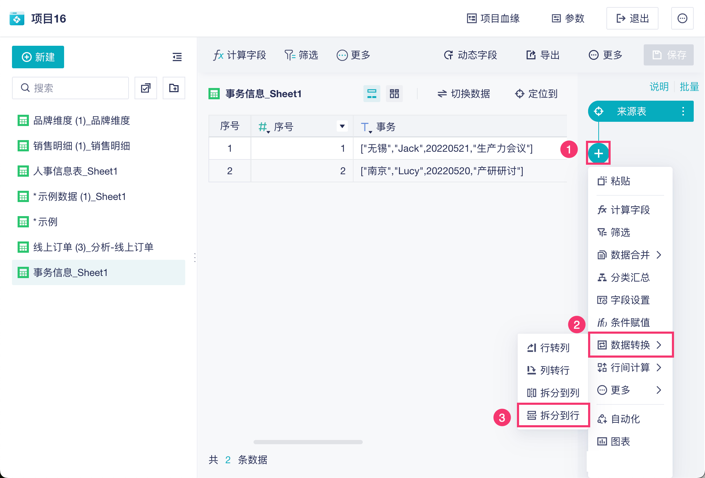Click the top-right ellipsis more icon
705x478 pixels.
682,18
